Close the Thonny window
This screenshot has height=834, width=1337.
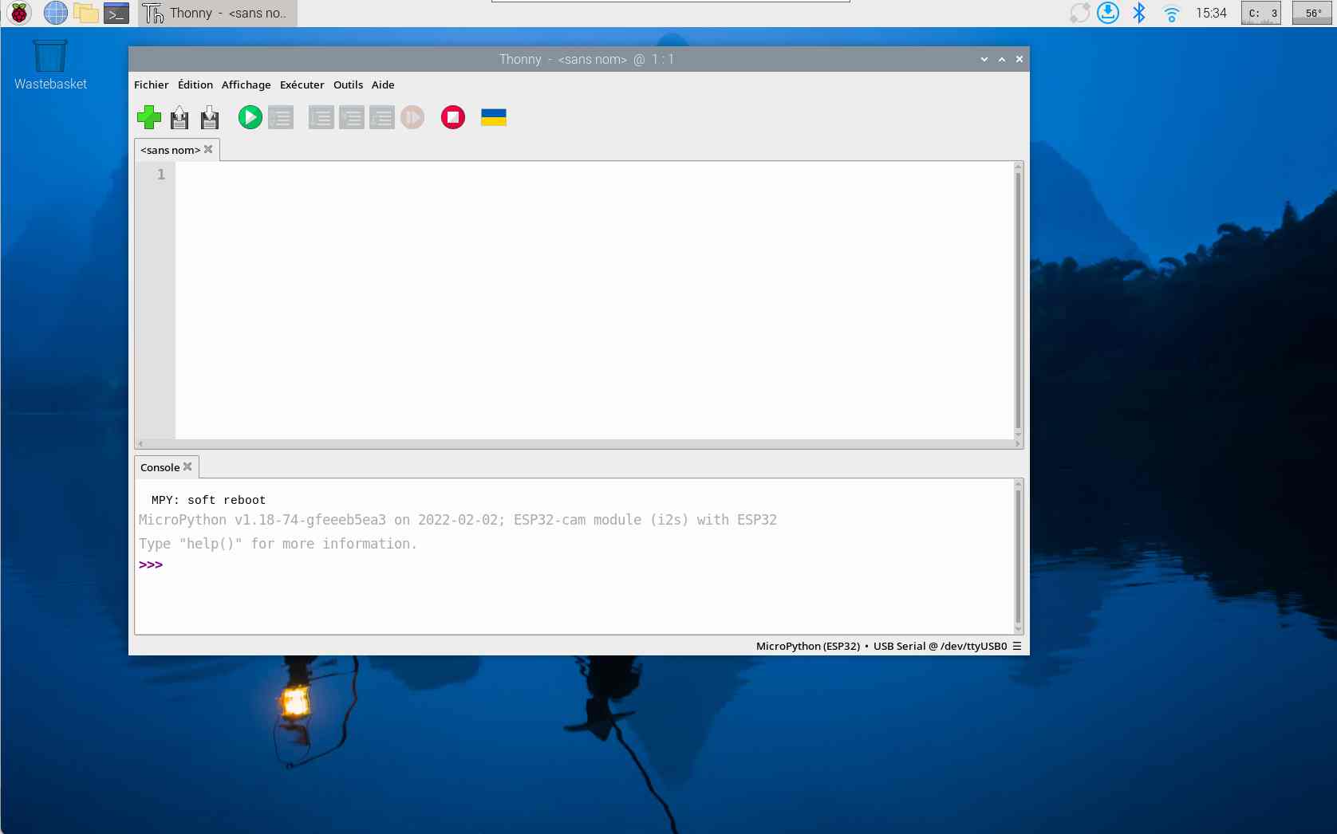[1019, 59]
